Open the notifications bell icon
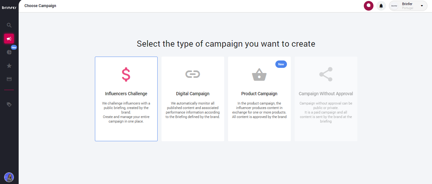 click(381, 6)
